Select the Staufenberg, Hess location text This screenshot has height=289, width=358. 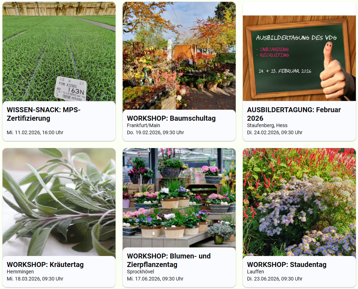[x=267, y=125]
